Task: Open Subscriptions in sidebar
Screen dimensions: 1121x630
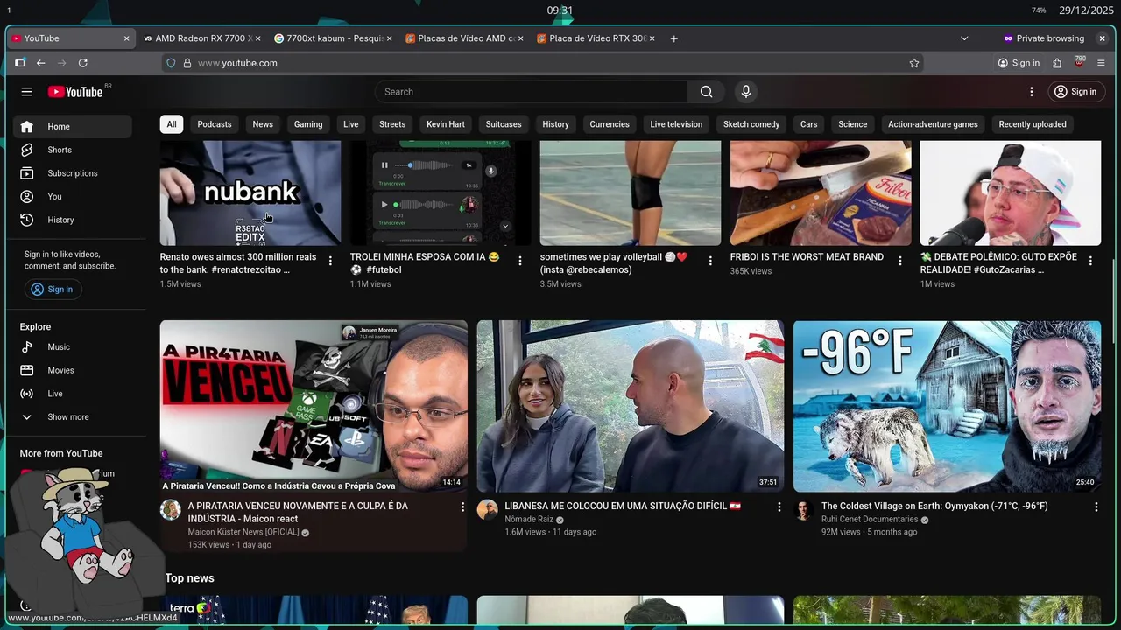Action: tap(72, 173)
